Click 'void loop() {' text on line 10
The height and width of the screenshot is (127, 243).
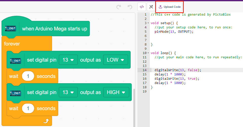(163, 53)
